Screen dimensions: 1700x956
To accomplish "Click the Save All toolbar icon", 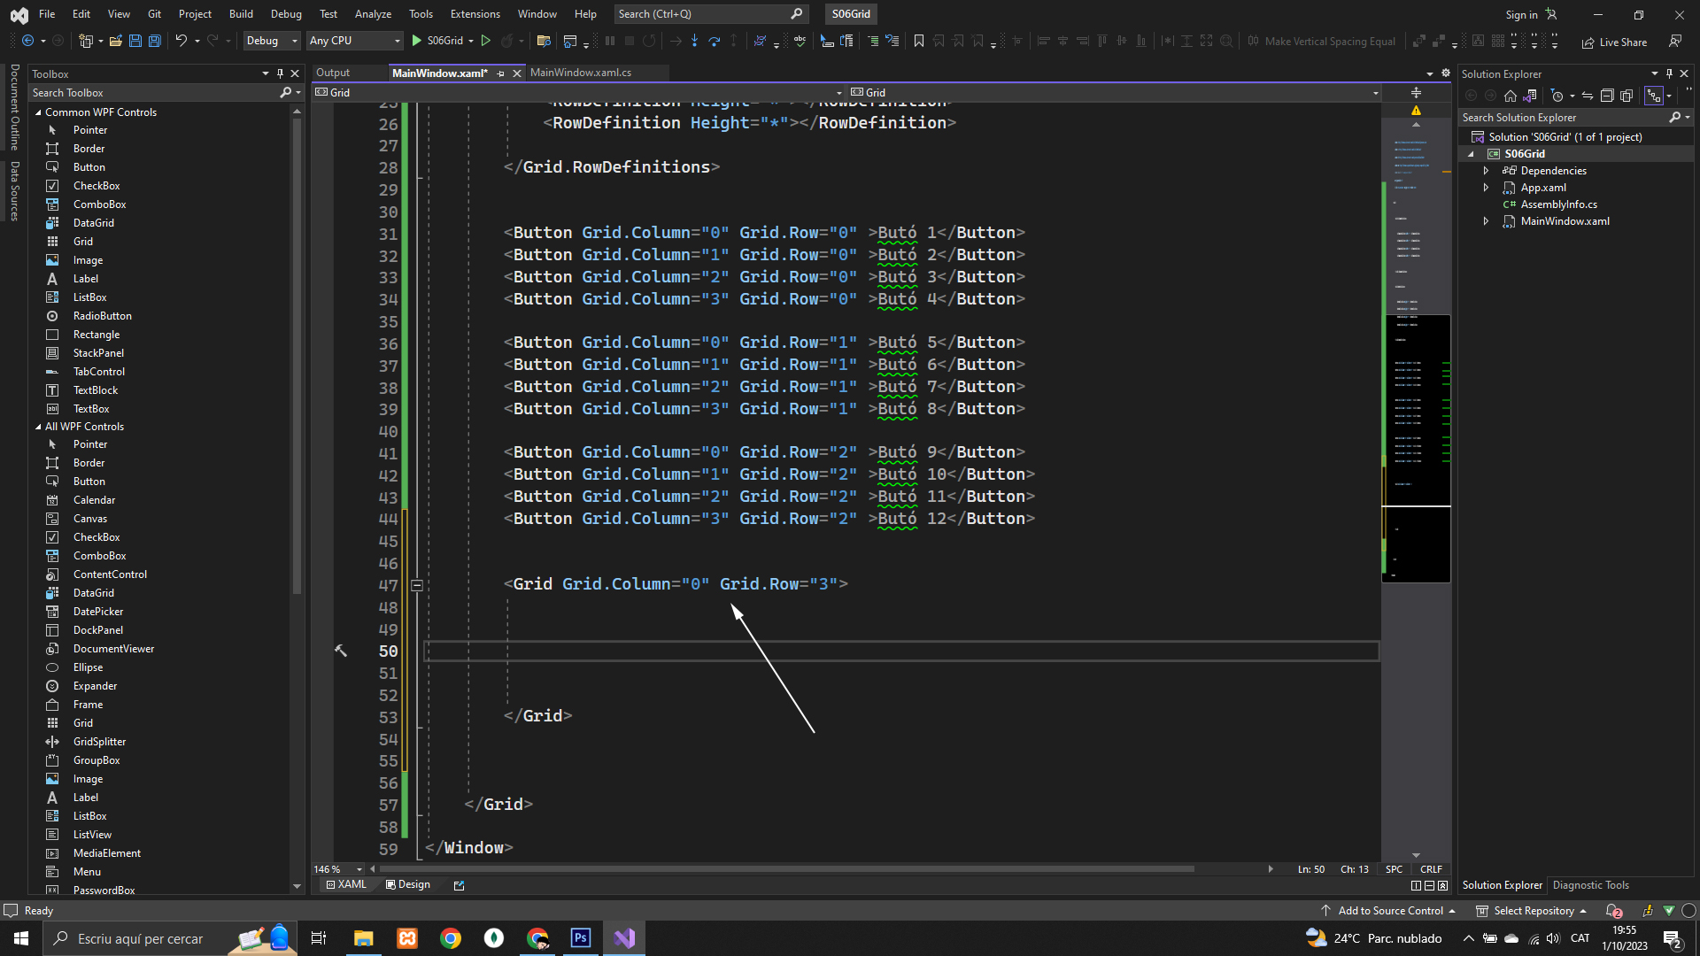I will pyautogui.click(x=154, y=41).
